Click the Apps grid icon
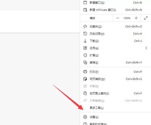 point(85,48)
